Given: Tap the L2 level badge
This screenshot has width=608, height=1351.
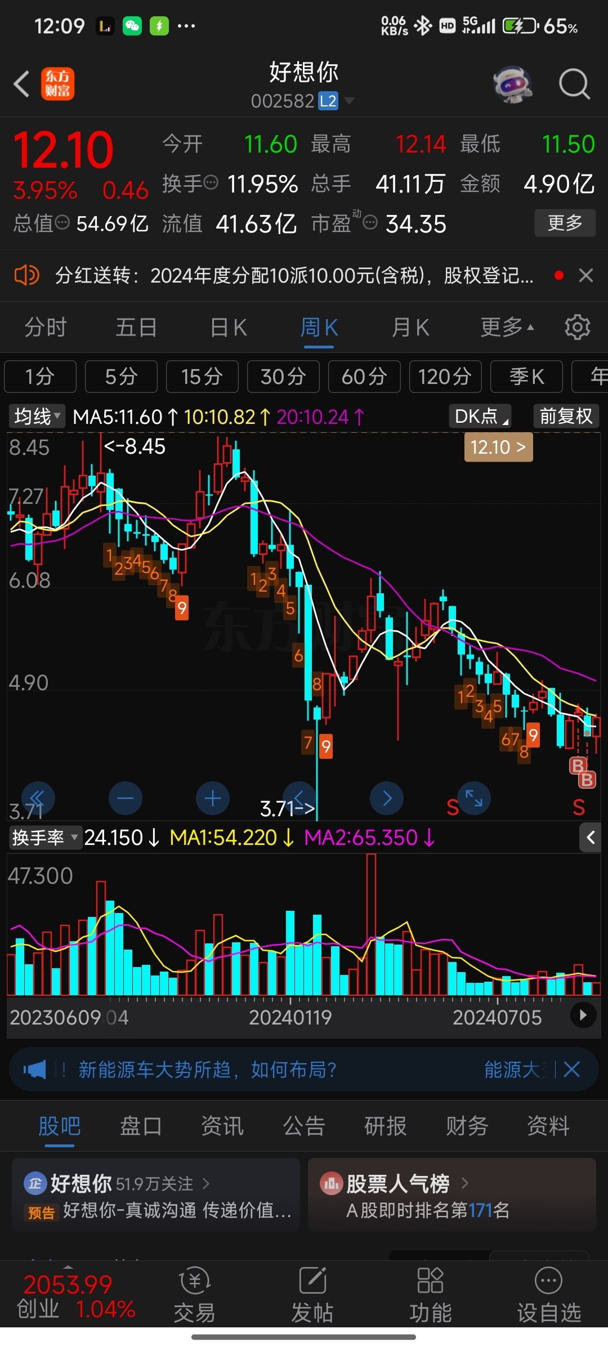Looking at the screenshot, I should (x=328, y=101).
